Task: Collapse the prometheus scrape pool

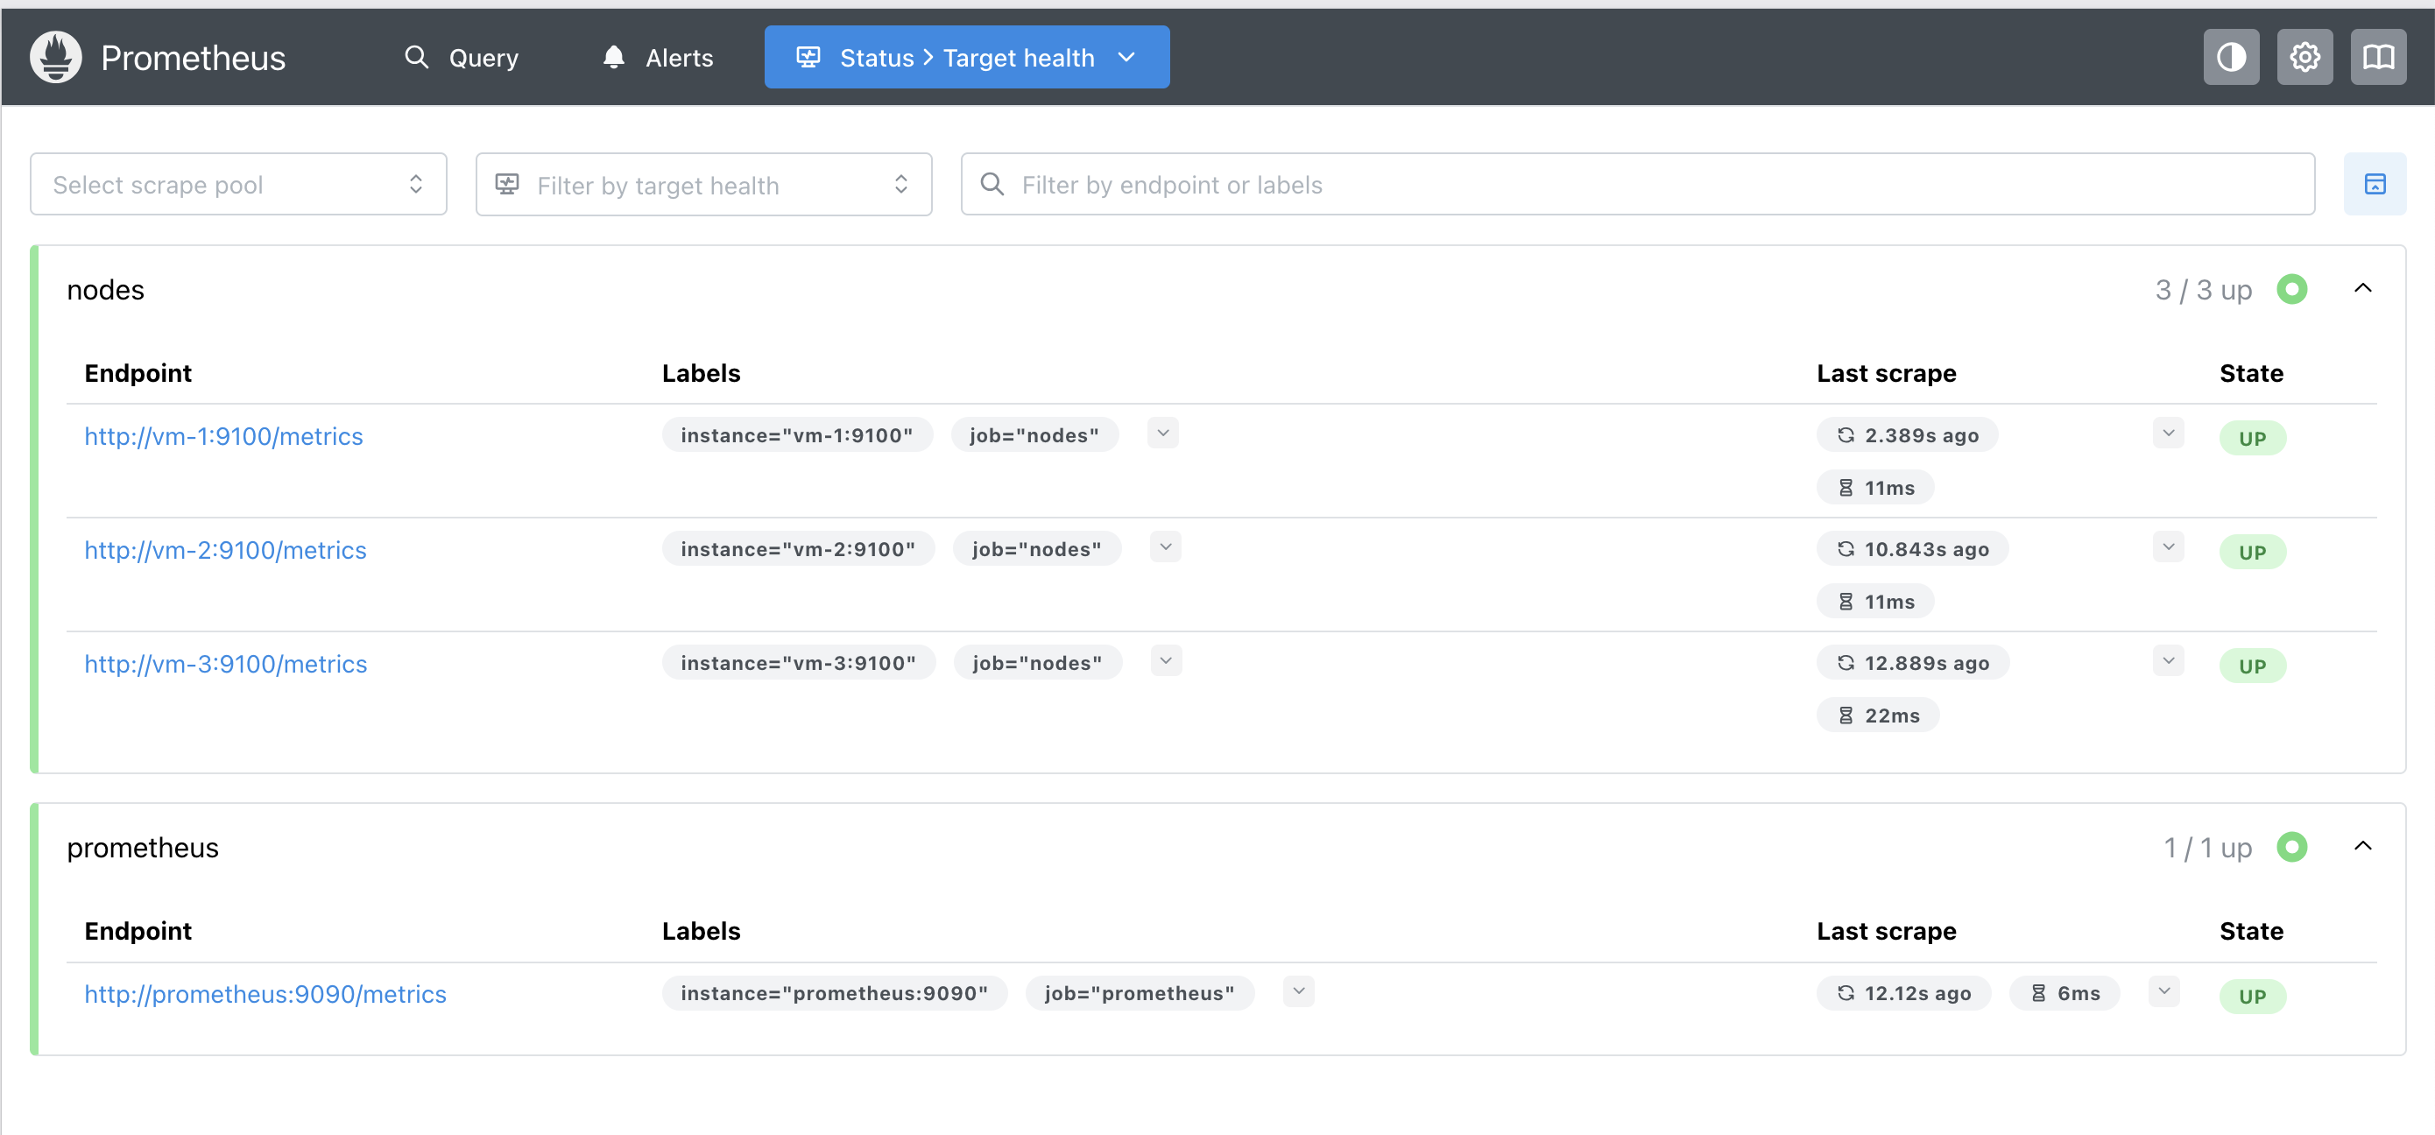Action: point(2362,846)
